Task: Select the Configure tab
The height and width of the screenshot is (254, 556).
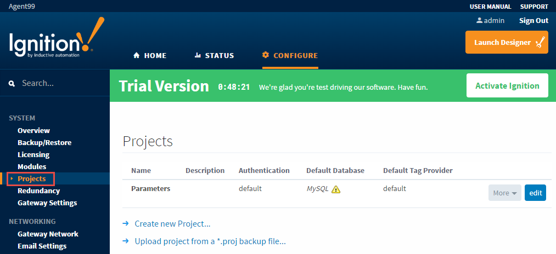Action: [x=290, y=55]
